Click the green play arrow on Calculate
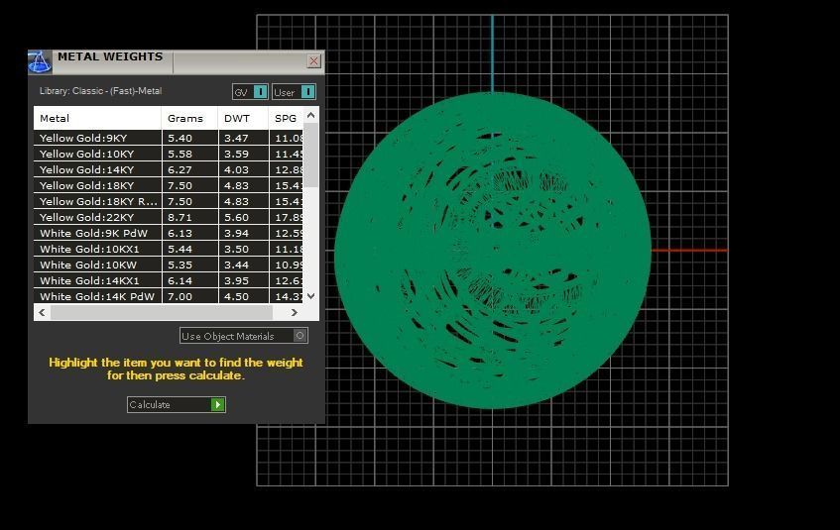This screenshot has height=530, width=840. [217, 405]
